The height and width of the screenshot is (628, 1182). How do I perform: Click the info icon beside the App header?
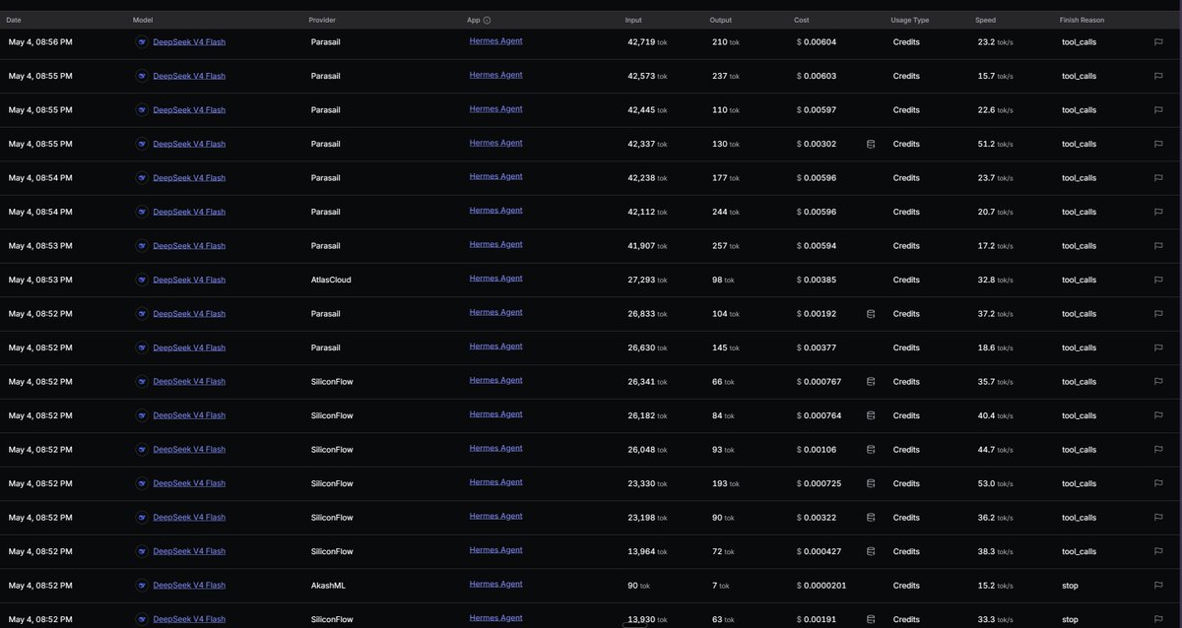point(488,20)
